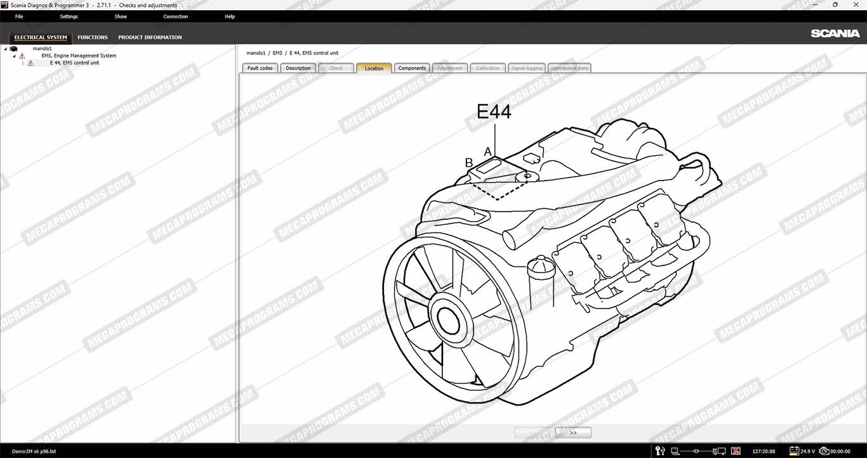
Task: Switch to the ELECTRICAL SYSTEM section
Action: 41,37
